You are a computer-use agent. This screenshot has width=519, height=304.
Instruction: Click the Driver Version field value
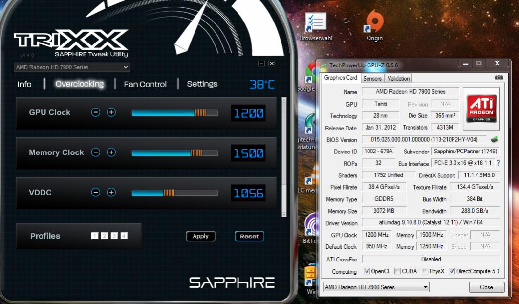point(431,222)
